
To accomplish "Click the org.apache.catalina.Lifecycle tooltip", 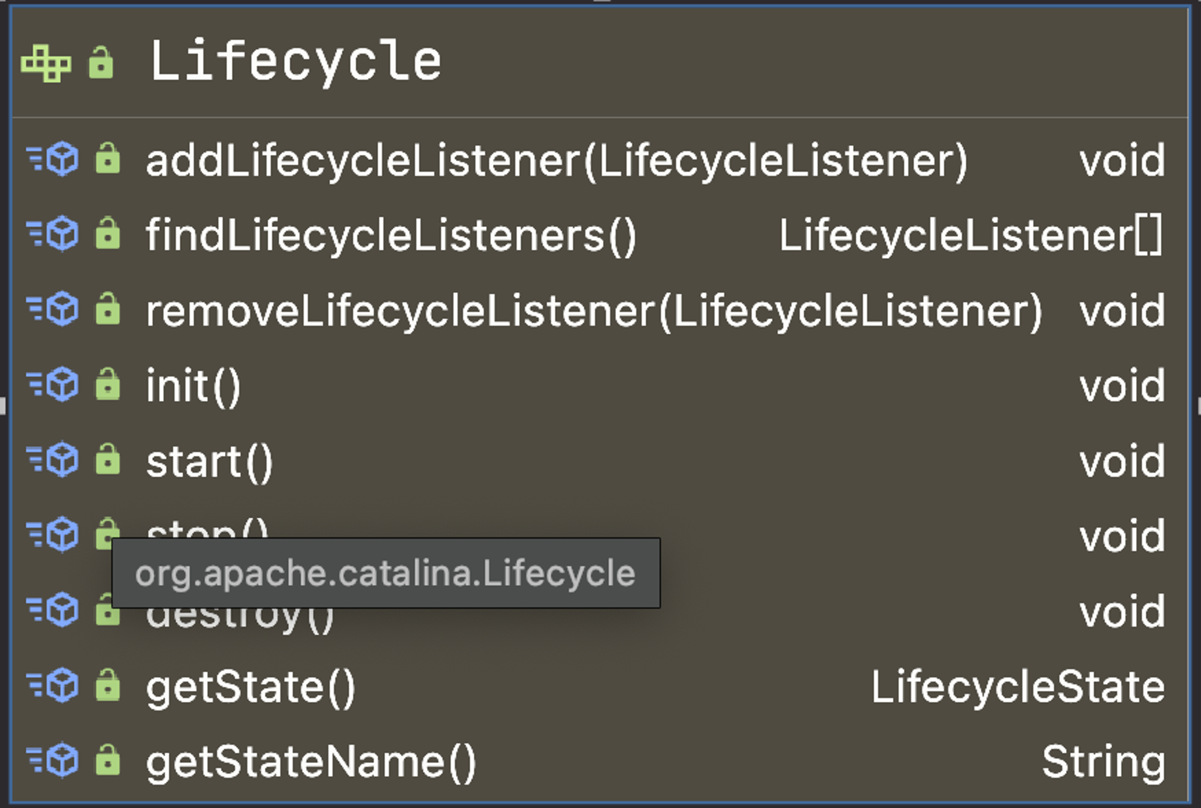I will 386,573.
